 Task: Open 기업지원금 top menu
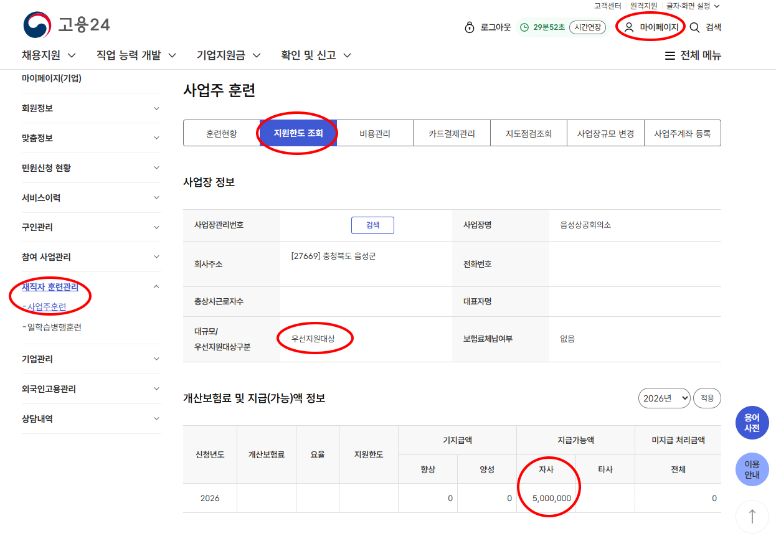tap(228, 55)
